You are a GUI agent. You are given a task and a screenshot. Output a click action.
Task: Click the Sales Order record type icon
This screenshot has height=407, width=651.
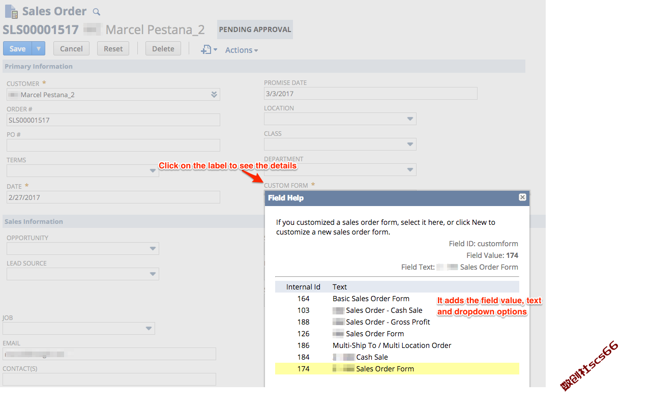(x=11, y=11)
